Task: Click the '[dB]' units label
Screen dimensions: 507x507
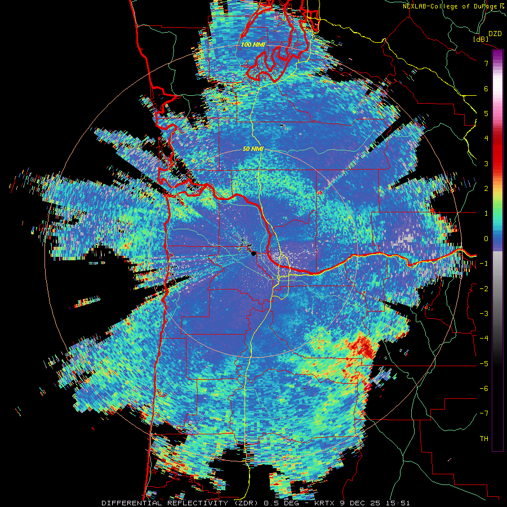Action: pyautogui.click(x=481, y=39)
